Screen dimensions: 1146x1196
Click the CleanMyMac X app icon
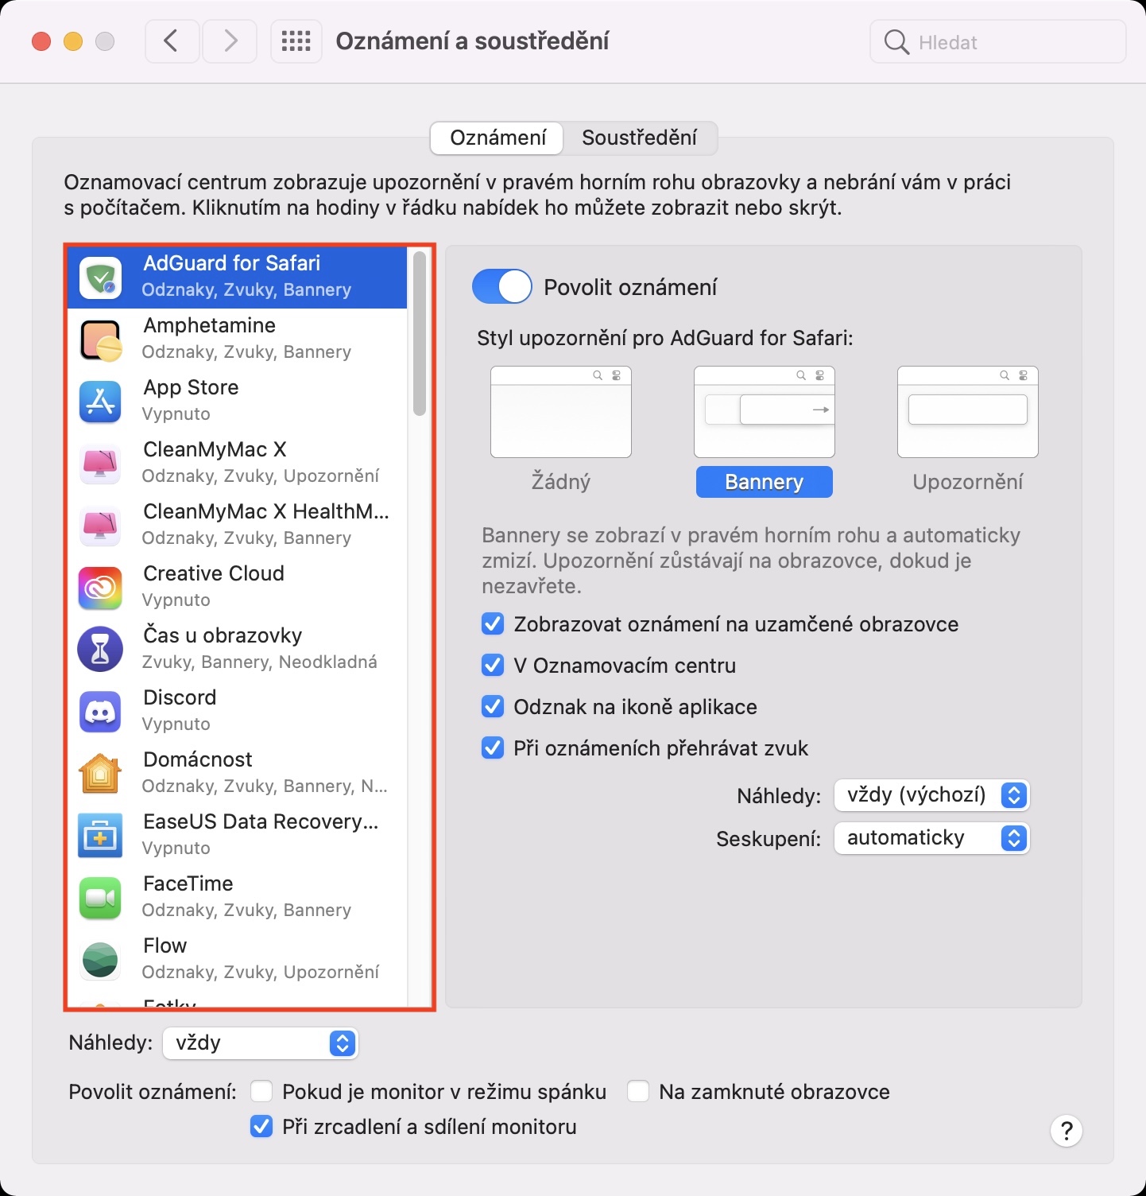tap(100, 464)
